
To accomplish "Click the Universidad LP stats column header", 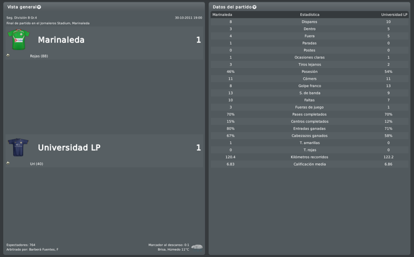I will 394,15.
